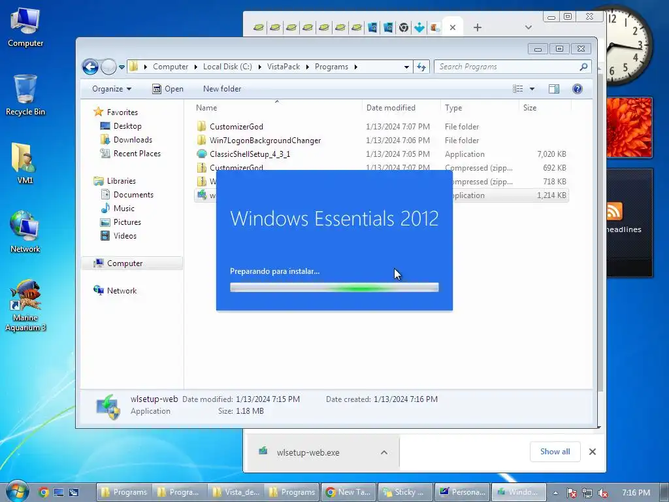Screen dimensions: 669x502
Task: Click the magnifier in Search Programs box
Action: (583, 67)
